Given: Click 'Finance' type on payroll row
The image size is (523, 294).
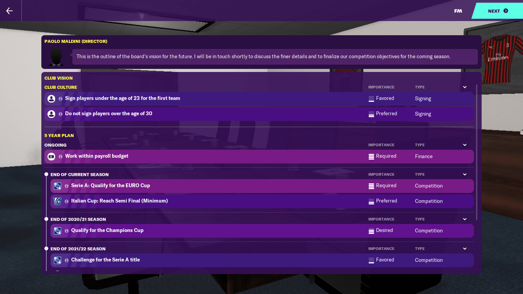Looking at the screenshot, I should tap(424, 156).
